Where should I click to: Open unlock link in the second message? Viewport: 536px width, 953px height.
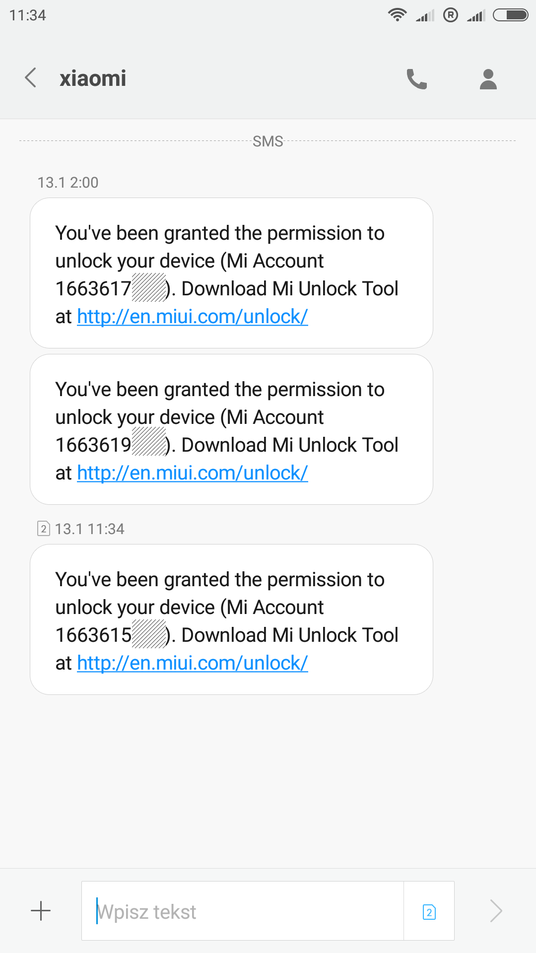(x=193, y=473)
